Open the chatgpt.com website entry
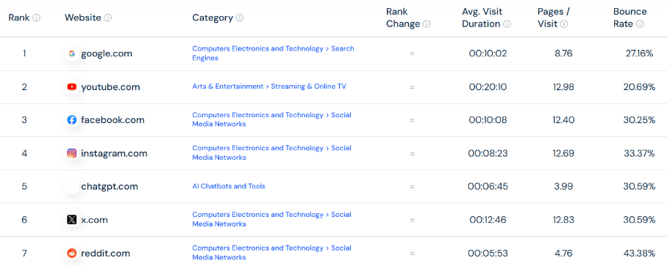667x266 pixels. pos(110,187)
